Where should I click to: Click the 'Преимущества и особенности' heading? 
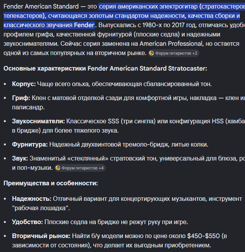point(50,183)
